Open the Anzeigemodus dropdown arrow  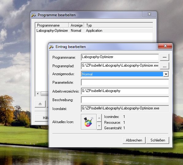(166, 74)
